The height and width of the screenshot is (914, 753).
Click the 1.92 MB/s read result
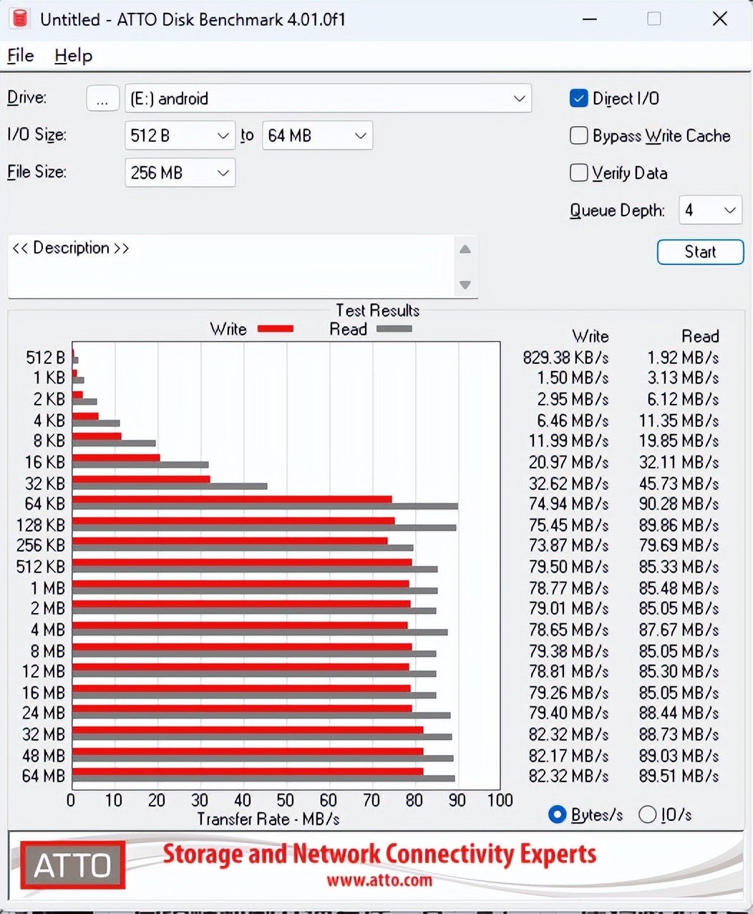point(684,357)
